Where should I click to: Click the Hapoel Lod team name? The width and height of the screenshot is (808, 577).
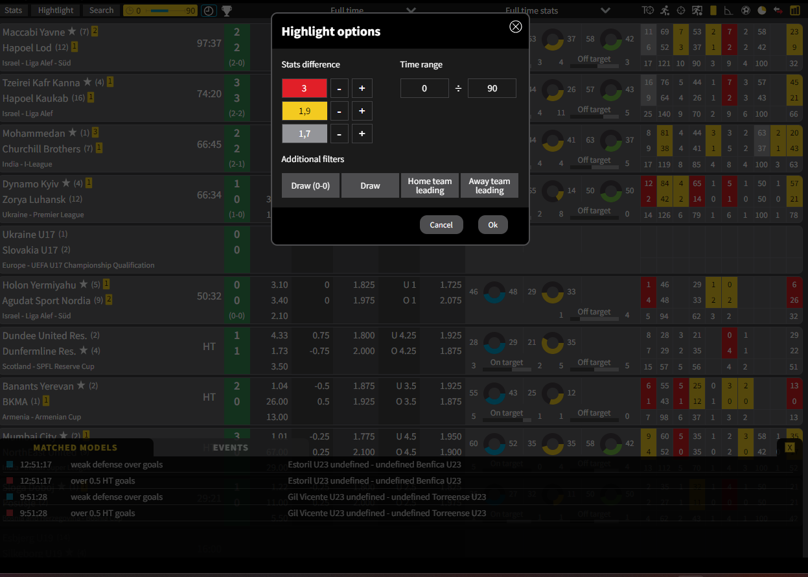[27, 47]
